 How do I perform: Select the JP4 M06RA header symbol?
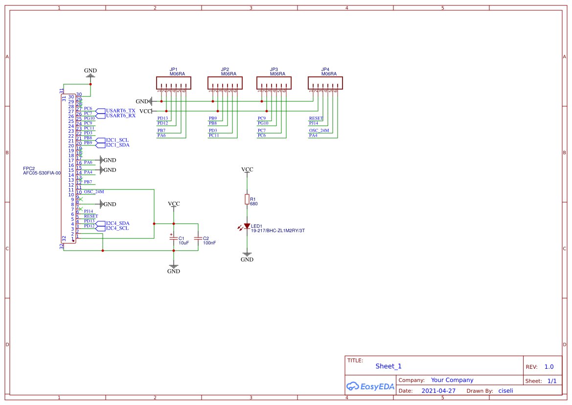click(x=325, y=82)
